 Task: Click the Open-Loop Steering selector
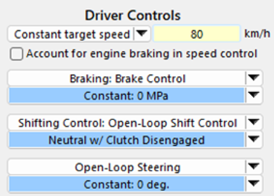(x=127, y=168)
